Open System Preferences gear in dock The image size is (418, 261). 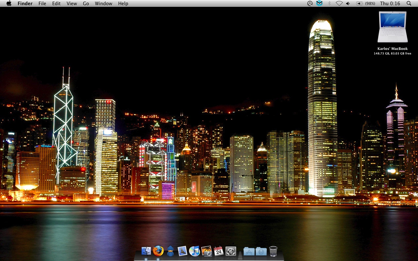tap(231, 251)
